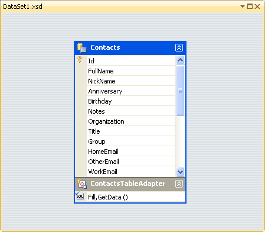Select the HomeEmail column
265x232 pixels.
[x=130, y=151]
